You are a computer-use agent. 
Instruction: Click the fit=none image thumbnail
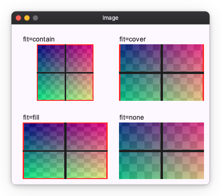tap(161, 151)
